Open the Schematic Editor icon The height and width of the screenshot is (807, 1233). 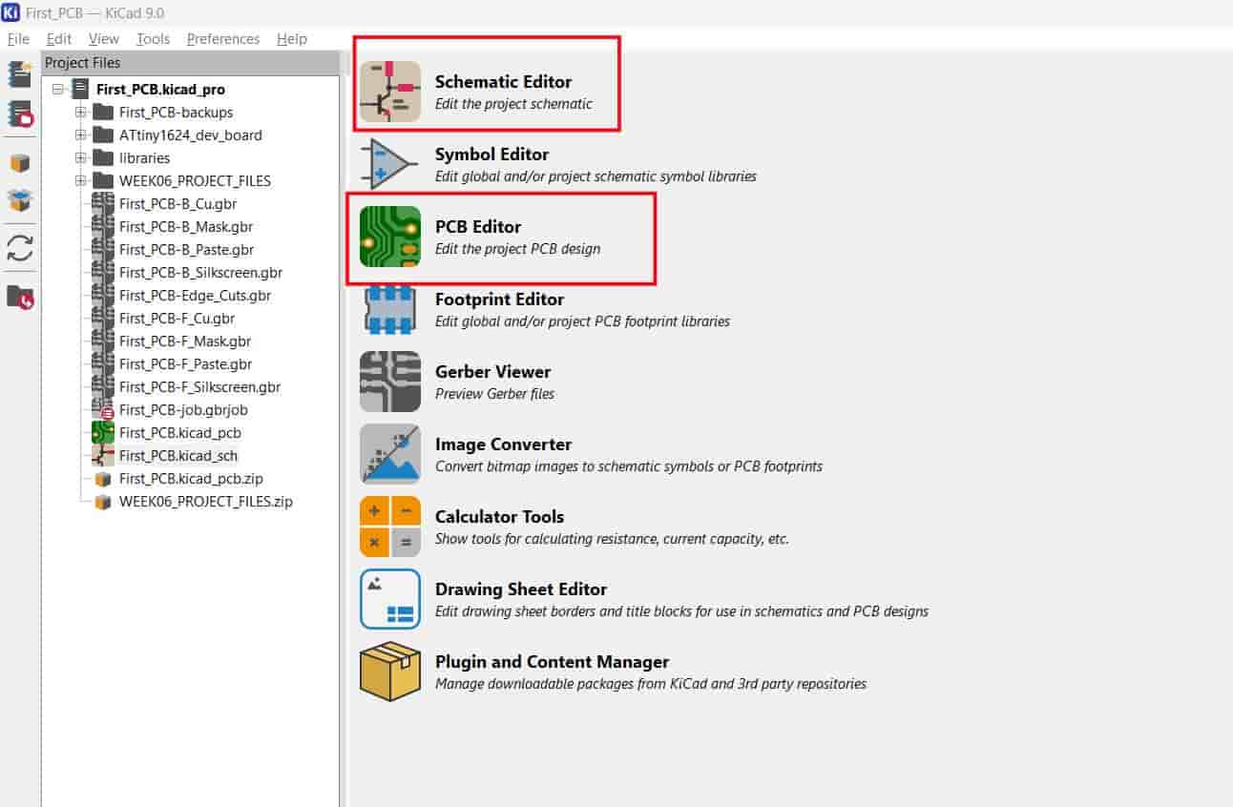pos(389,92)
